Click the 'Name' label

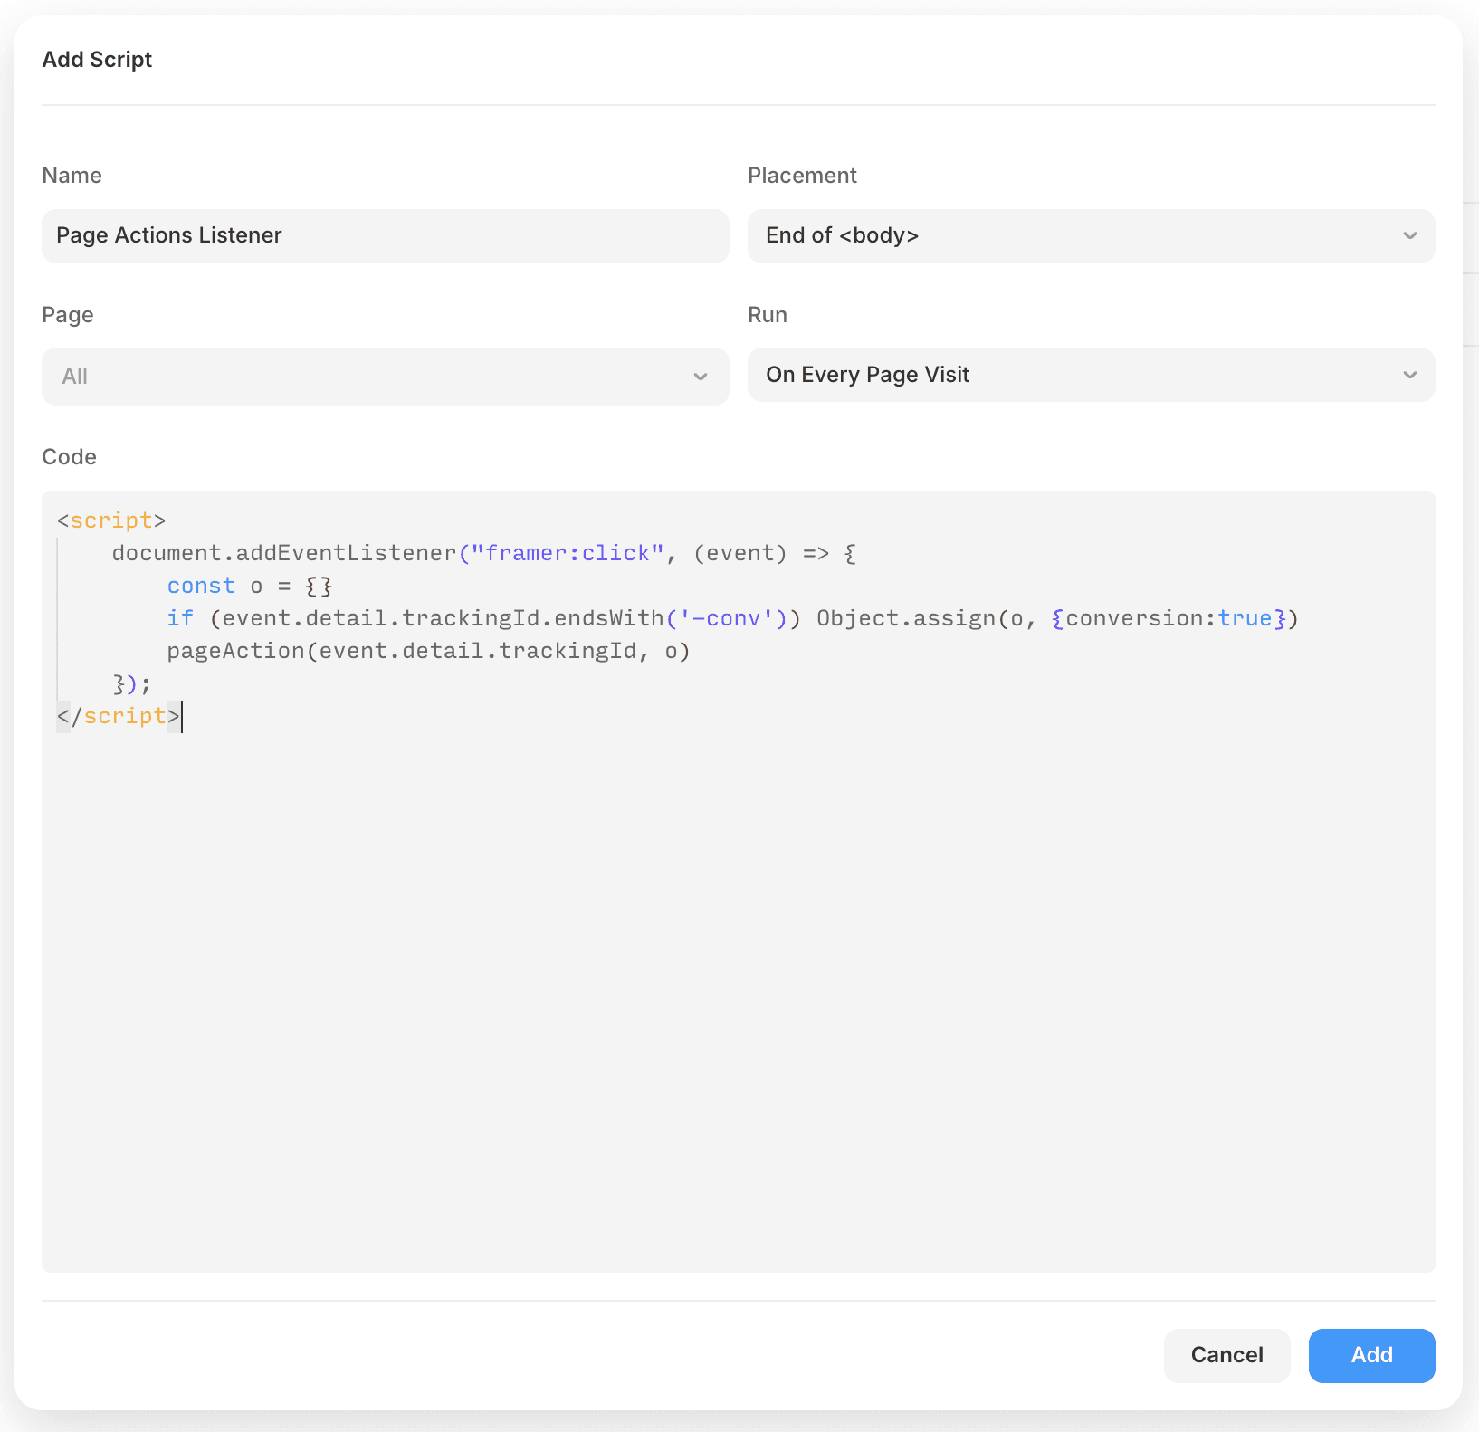point(72,176)
